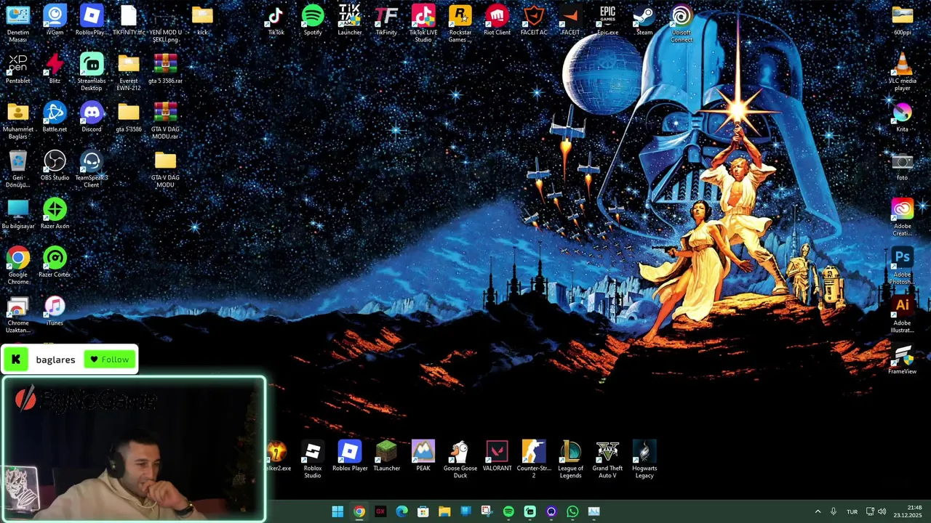Open Roblox Studio shortcut
The image size is (931, 523).
(x=313, y=458)
